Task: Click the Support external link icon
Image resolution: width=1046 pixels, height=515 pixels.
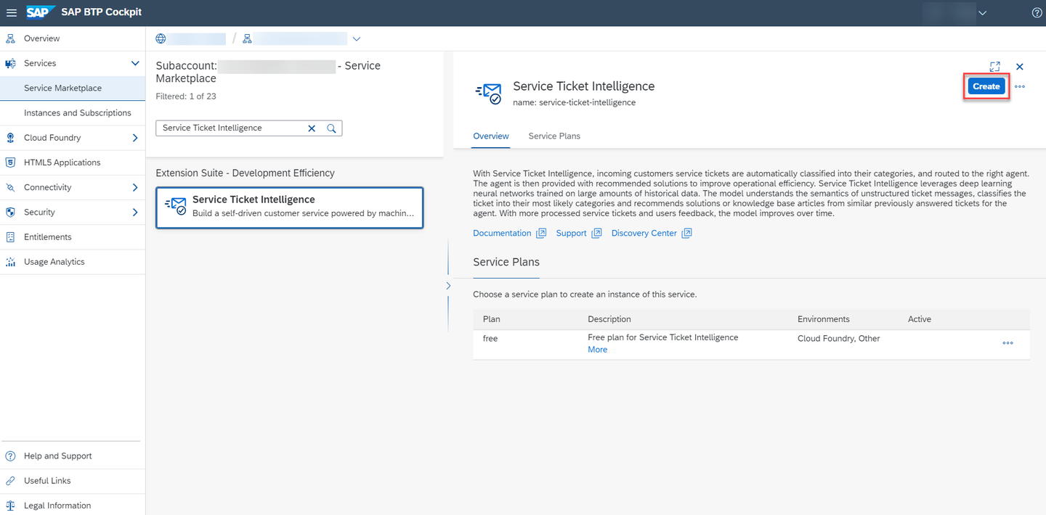Action: click(596, 234)
